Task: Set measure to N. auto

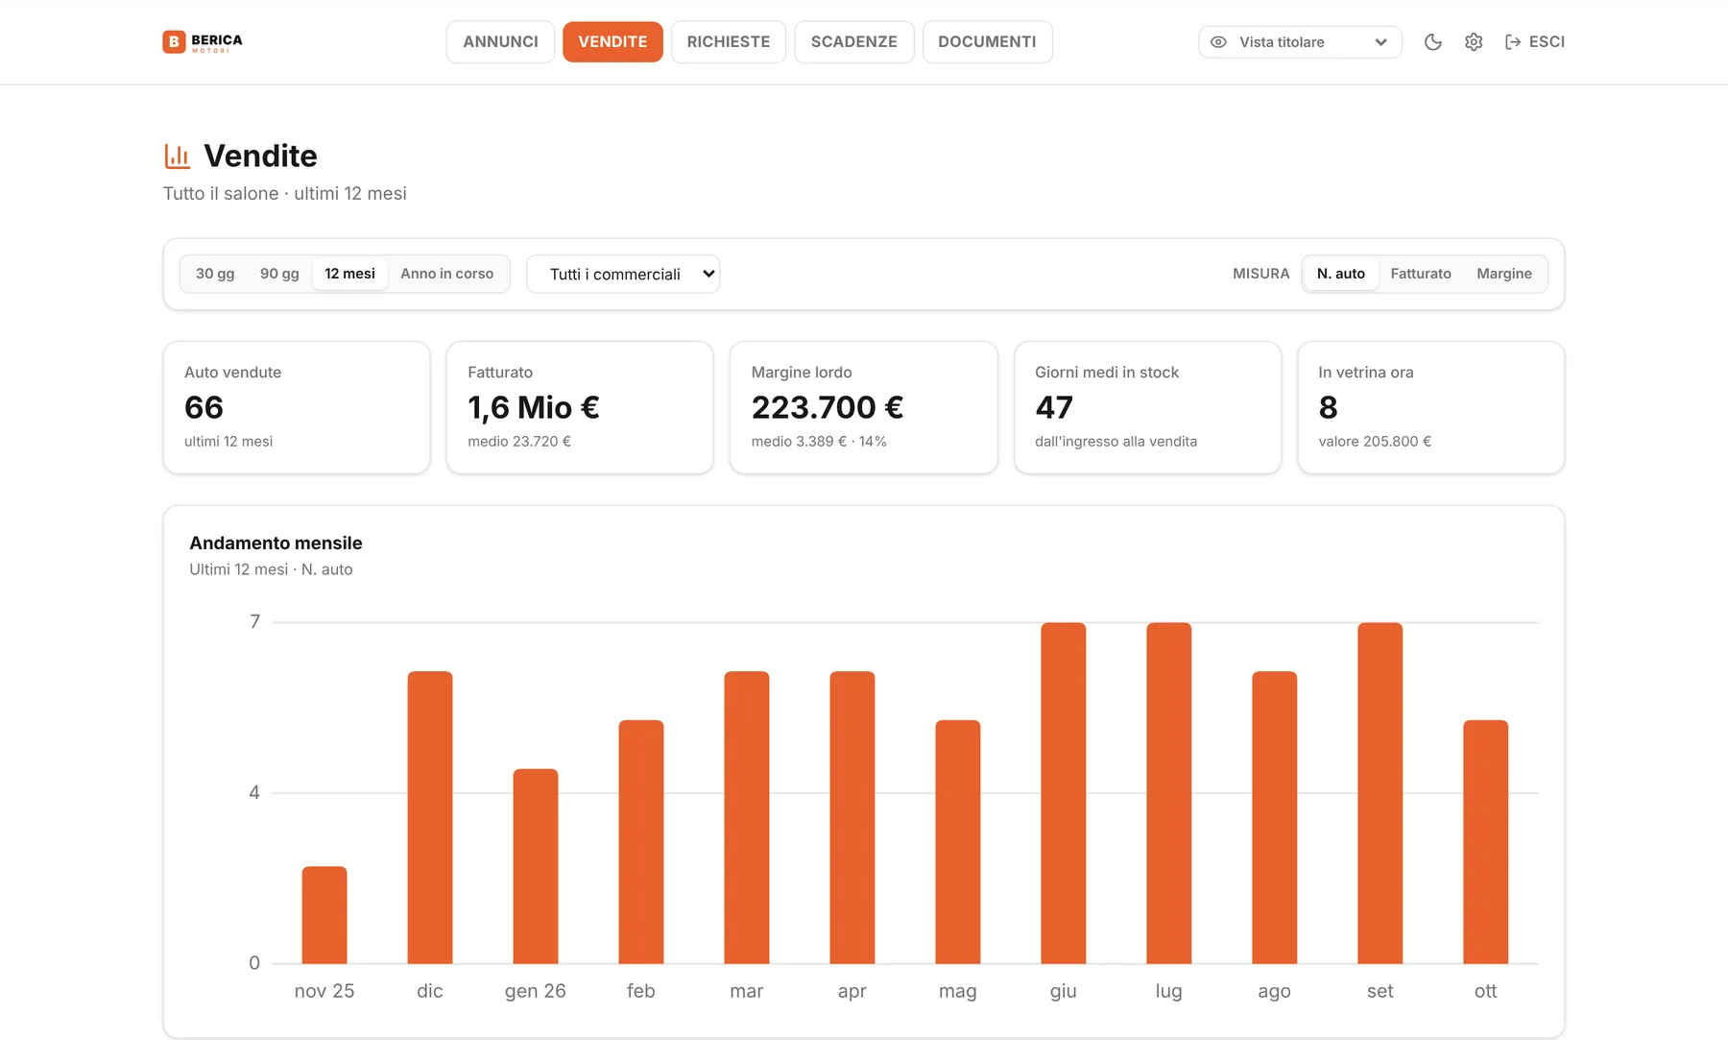Action: [1341, 274]
